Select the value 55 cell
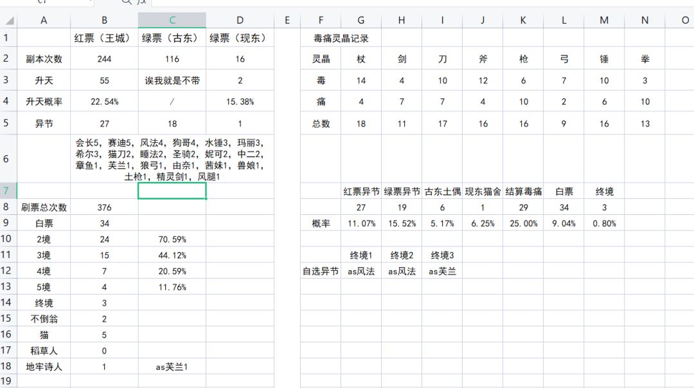This screenshot has width=694, height=388. [x=105, y=80]
